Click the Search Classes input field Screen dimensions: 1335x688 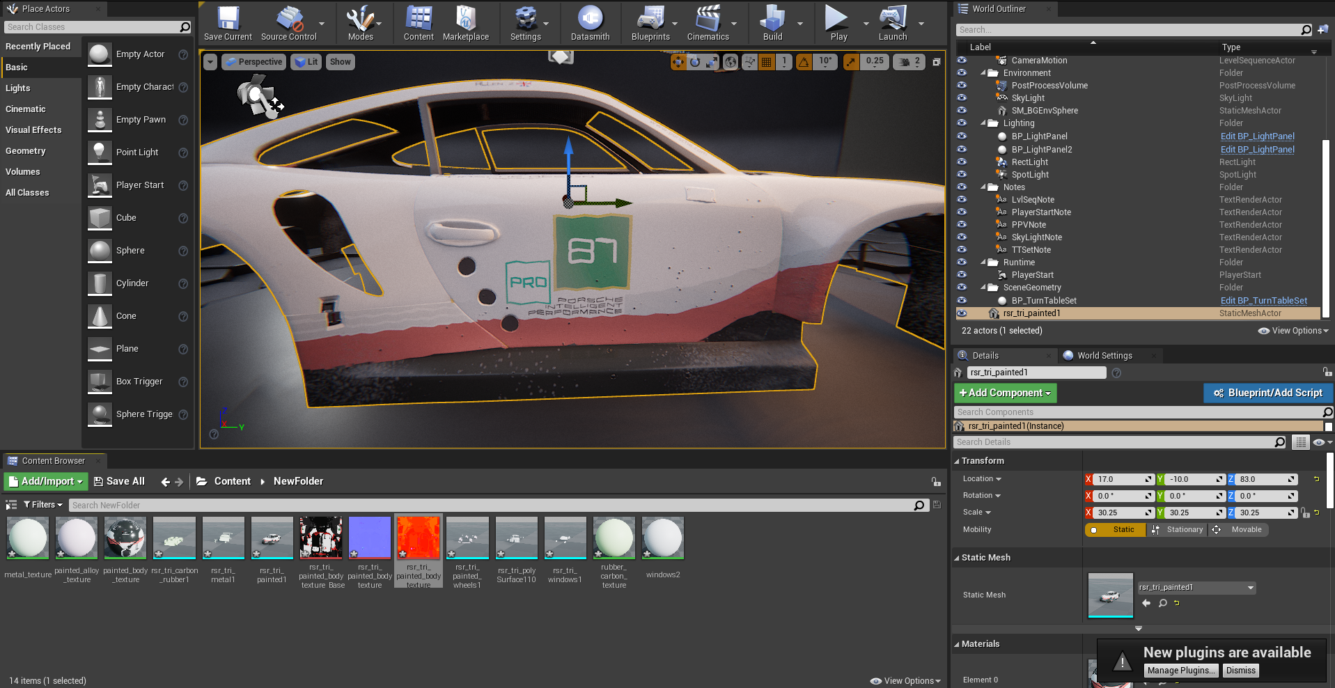[97, 27]
